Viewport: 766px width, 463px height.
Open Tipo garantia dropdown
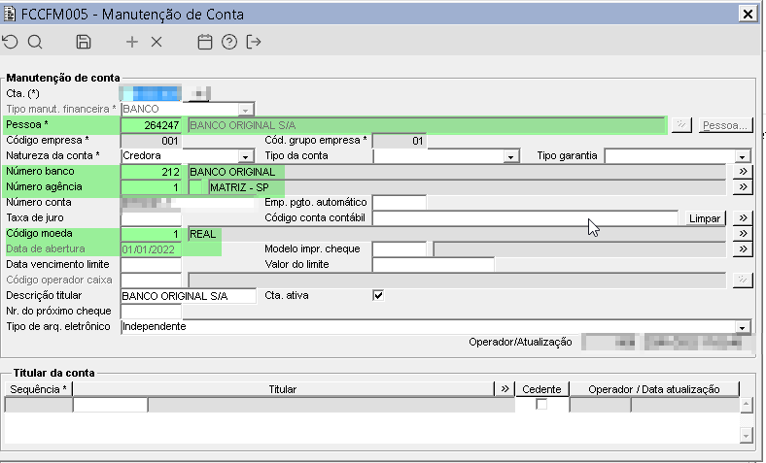tap(742, 156)
